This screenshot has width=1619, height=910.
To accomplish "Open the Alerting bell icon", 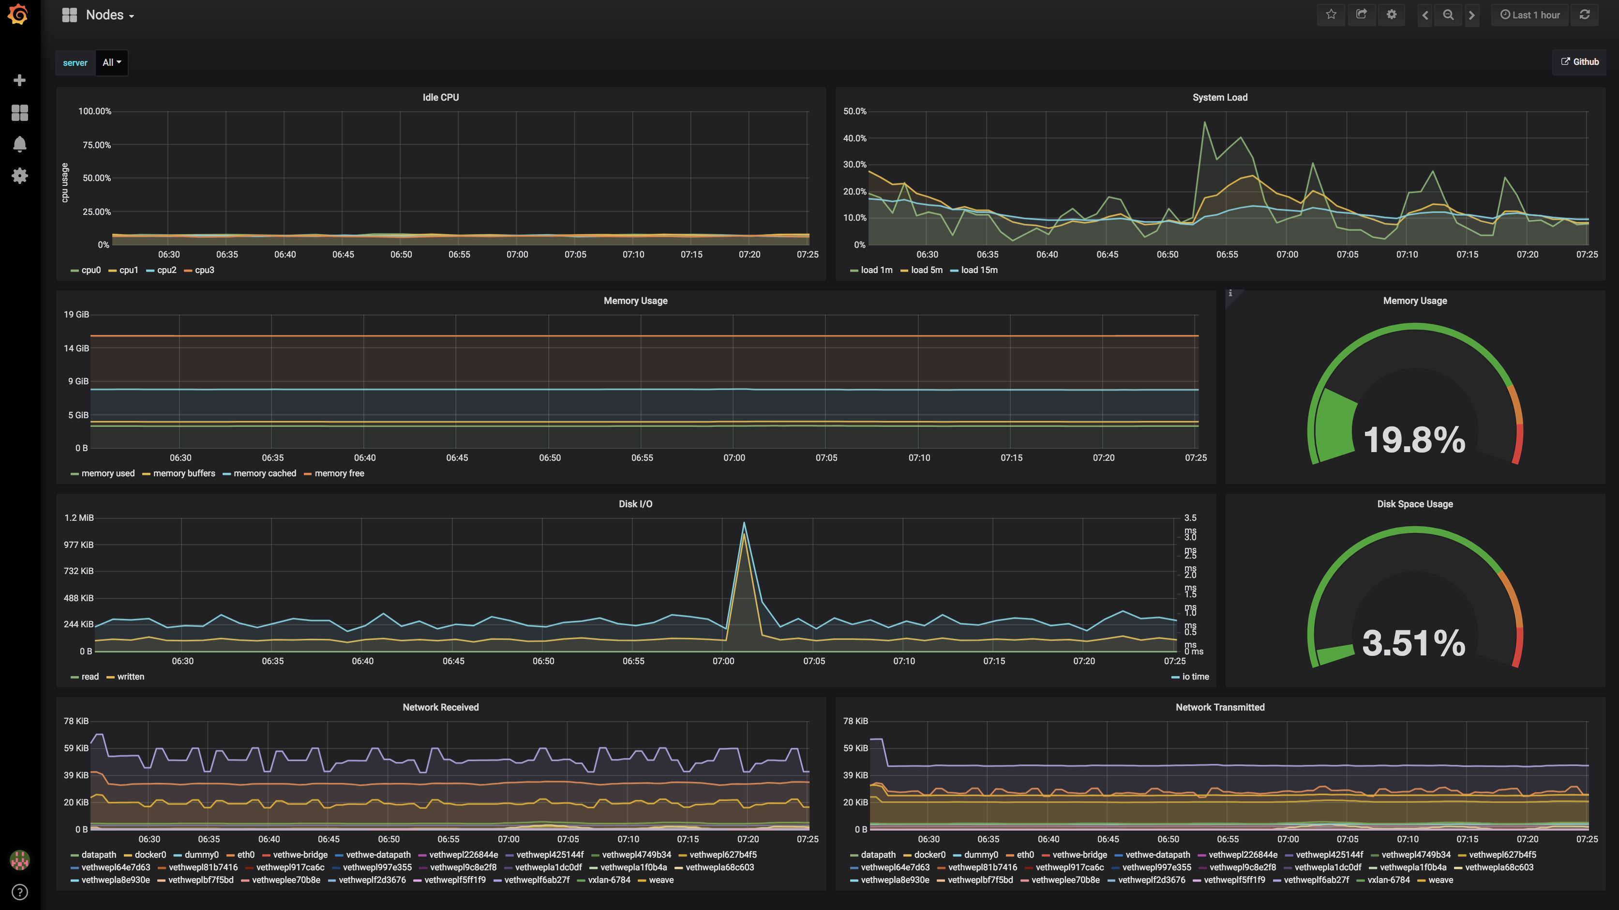I will tap(19, 144).
